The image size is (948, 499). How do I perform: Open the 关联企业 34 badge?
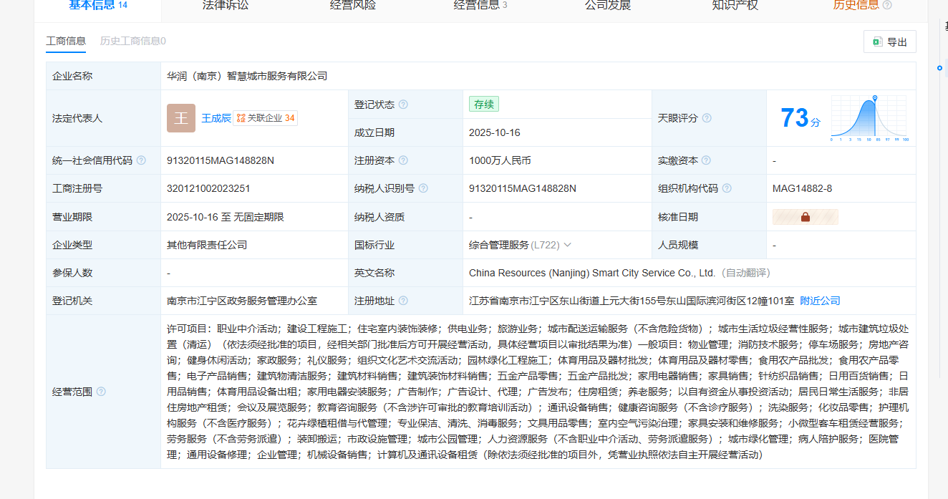266,118
